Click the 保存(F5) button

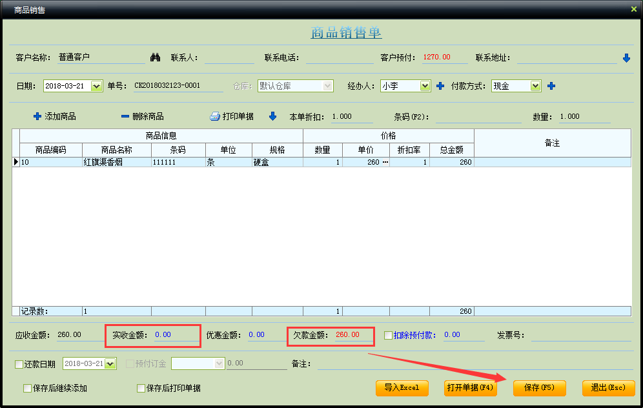[539, 388]
